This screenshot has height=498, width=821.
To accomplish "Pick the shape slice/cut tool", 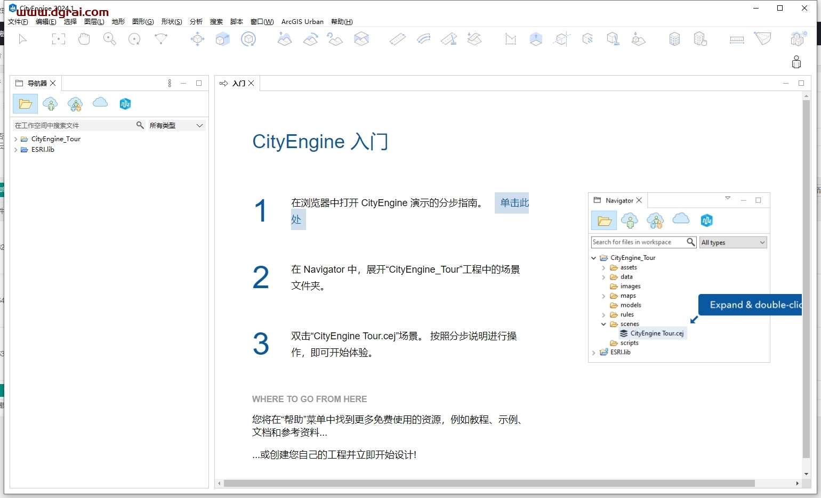I will tap(562, 39).
